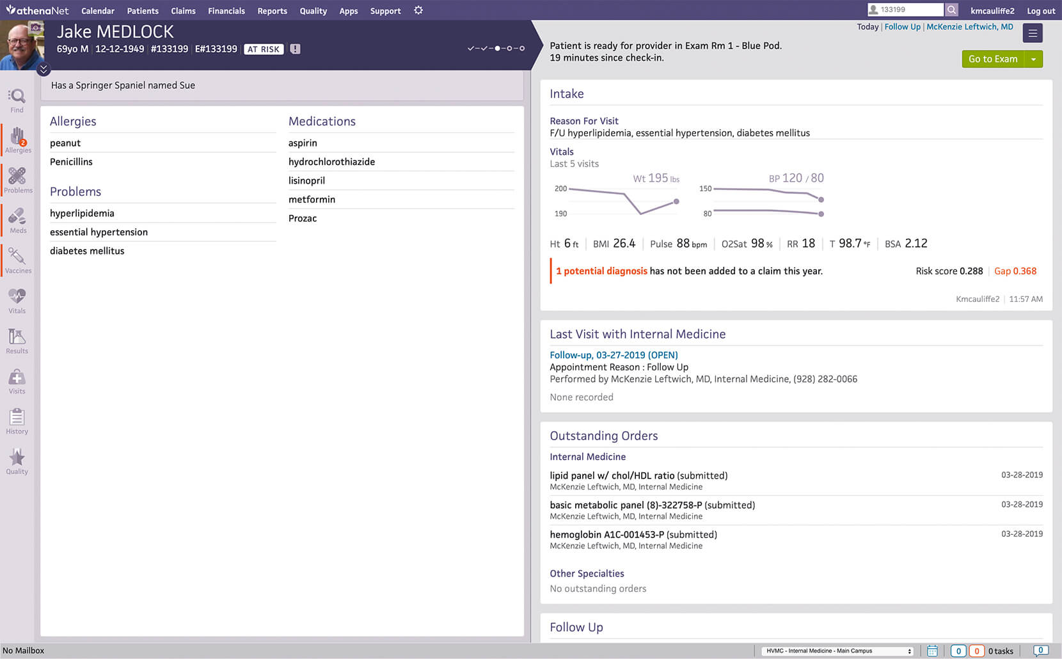Screen dimensions: 1062x659
Task: Select the Penicillins allergy row
Action: click(162, 162)
